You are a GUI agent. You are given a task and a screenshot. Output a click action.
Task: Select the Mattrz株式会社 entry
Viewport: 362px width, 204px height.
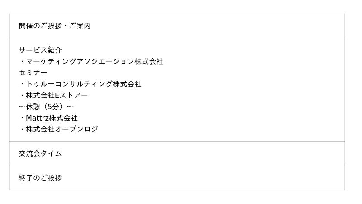(x=52, y=118)
